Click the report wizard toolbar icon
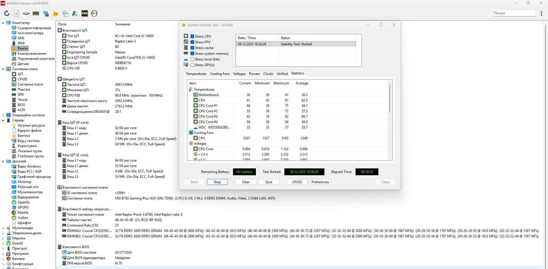This screenshot has width=548, height=269. tap(65, 14)
